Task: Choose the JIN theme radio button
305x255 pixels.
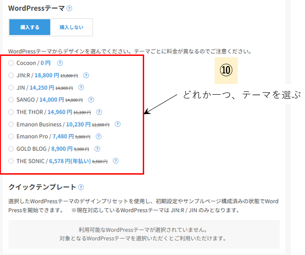Action: coord(11,87)
